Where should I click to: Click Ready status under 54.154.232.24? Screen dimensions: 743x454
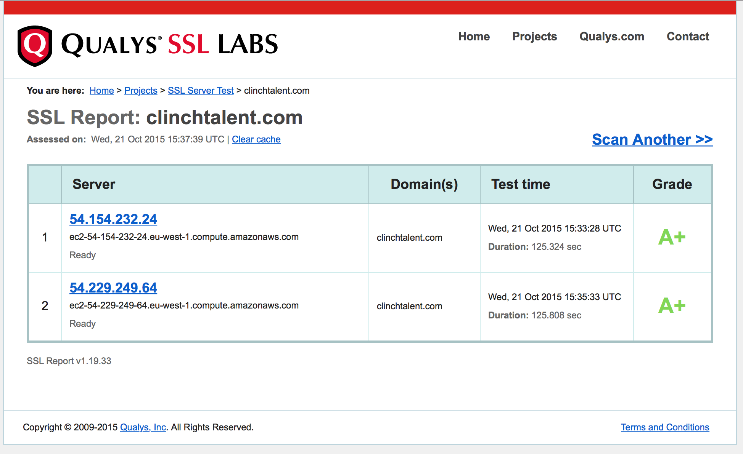pyautogui.click(x=82, y=255)
